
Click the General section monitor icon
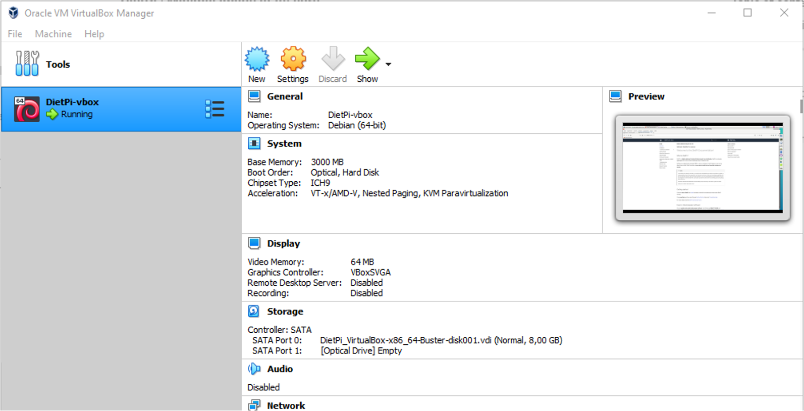tap(254, 96)
